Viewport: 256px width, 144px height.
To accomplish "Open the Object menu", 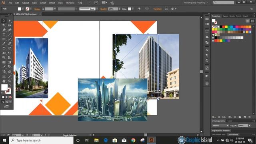I will click(x=26, y=3).
